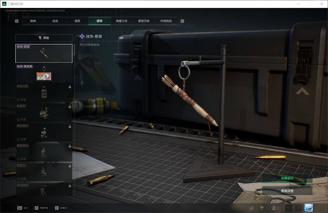
Task: Click the 典藏 badge icon on 命运之轮
Action: tap(18, 100)
